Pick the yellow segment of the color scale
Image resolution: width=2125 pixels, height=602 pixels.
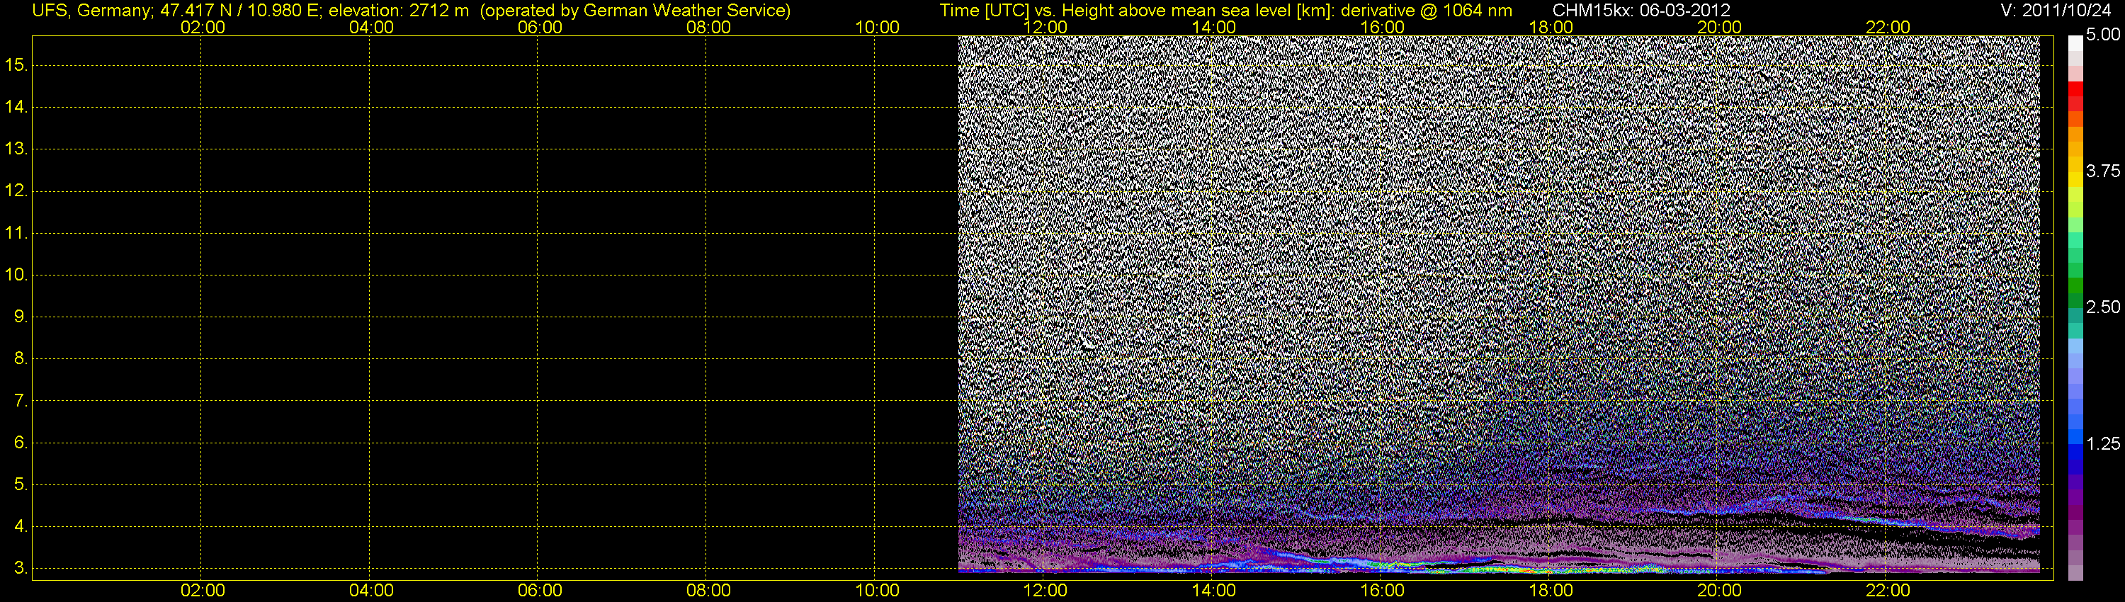click(x=2075, y=178)
